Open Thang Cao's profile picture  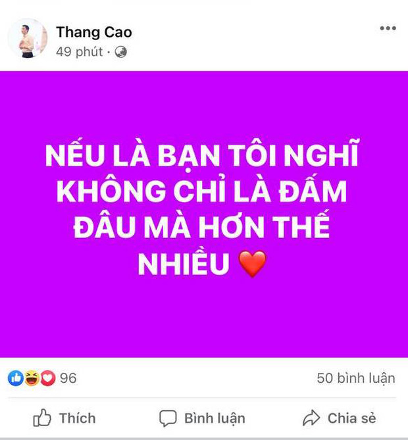[27, 38]
